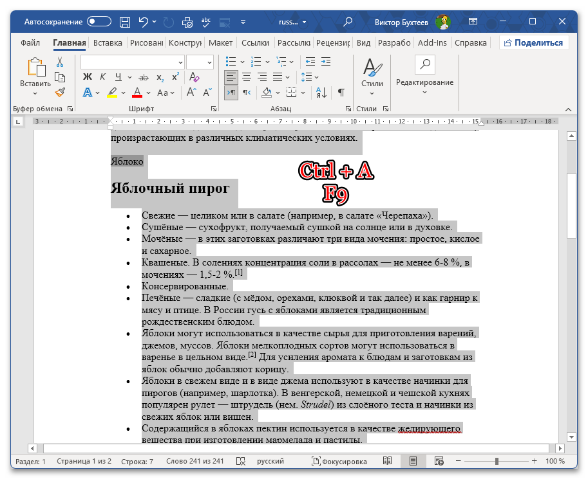Image resolution: width=588 pixels, height=479 pixels.
Task: Click the vertical scrollbar down arrow
Action: [x=571, y=437]
